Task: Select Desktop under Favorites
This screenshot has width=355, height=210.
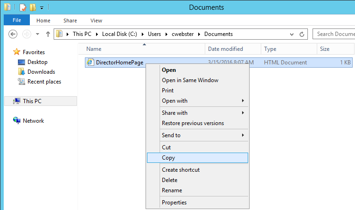Action: pyautogui.click(x=37, y=62)
